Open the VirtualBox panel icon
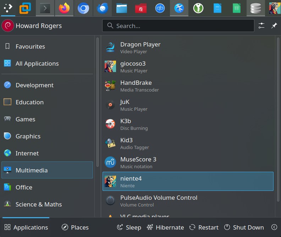Screen dimensions: 281x237 (x=26, y=8)
